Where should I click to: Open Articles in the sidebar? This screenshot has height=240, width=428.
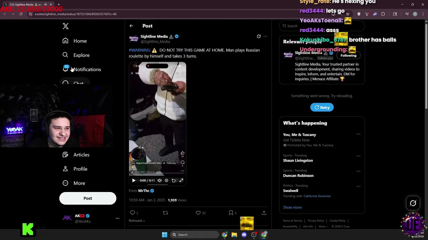[x=76, y=155]
